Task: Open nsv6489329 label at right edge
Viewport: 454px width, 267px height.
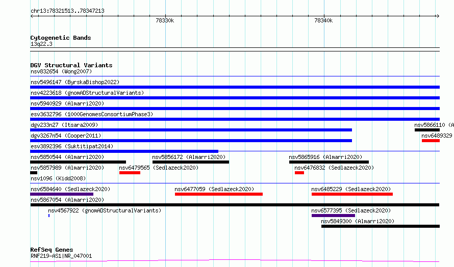Action: tap(437, 136)
